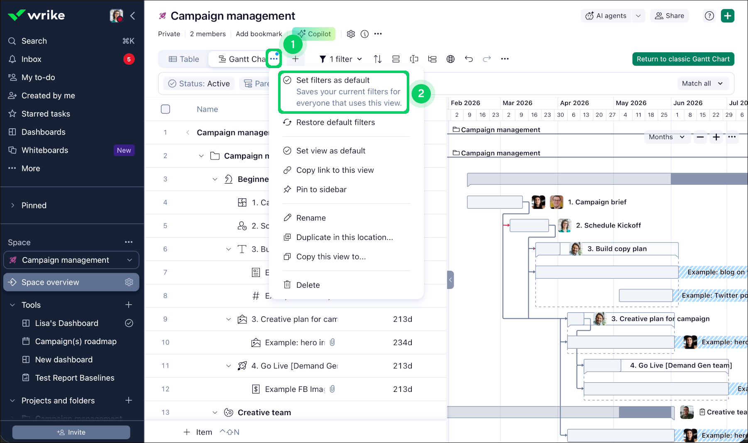Switch to the Table view tab
This screenshot has width=748, height=443.
184,59
